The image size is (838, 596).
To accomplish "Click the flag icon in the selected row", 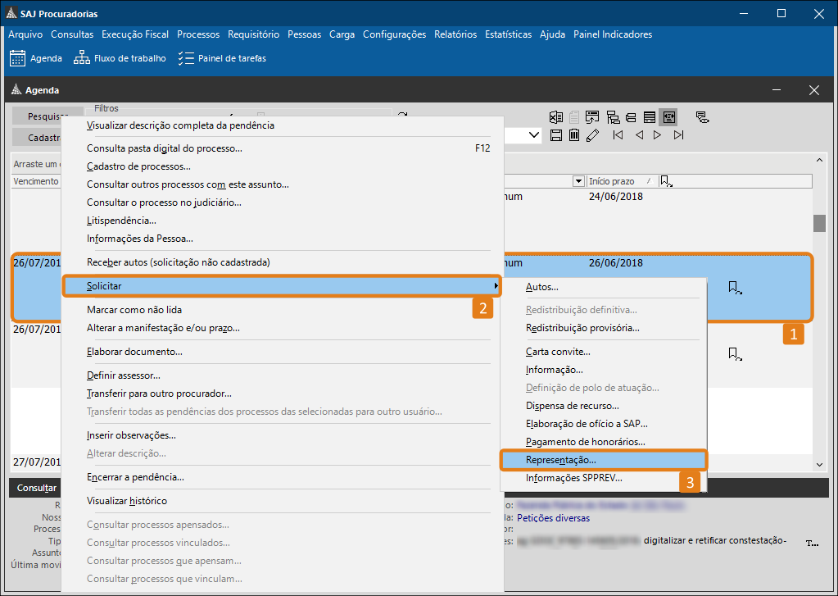I will click(735, 287).
